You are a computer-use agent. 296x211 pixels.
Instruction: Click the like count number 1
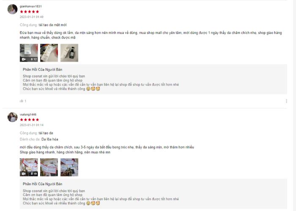pyautogui.click(x=25, y=101)
